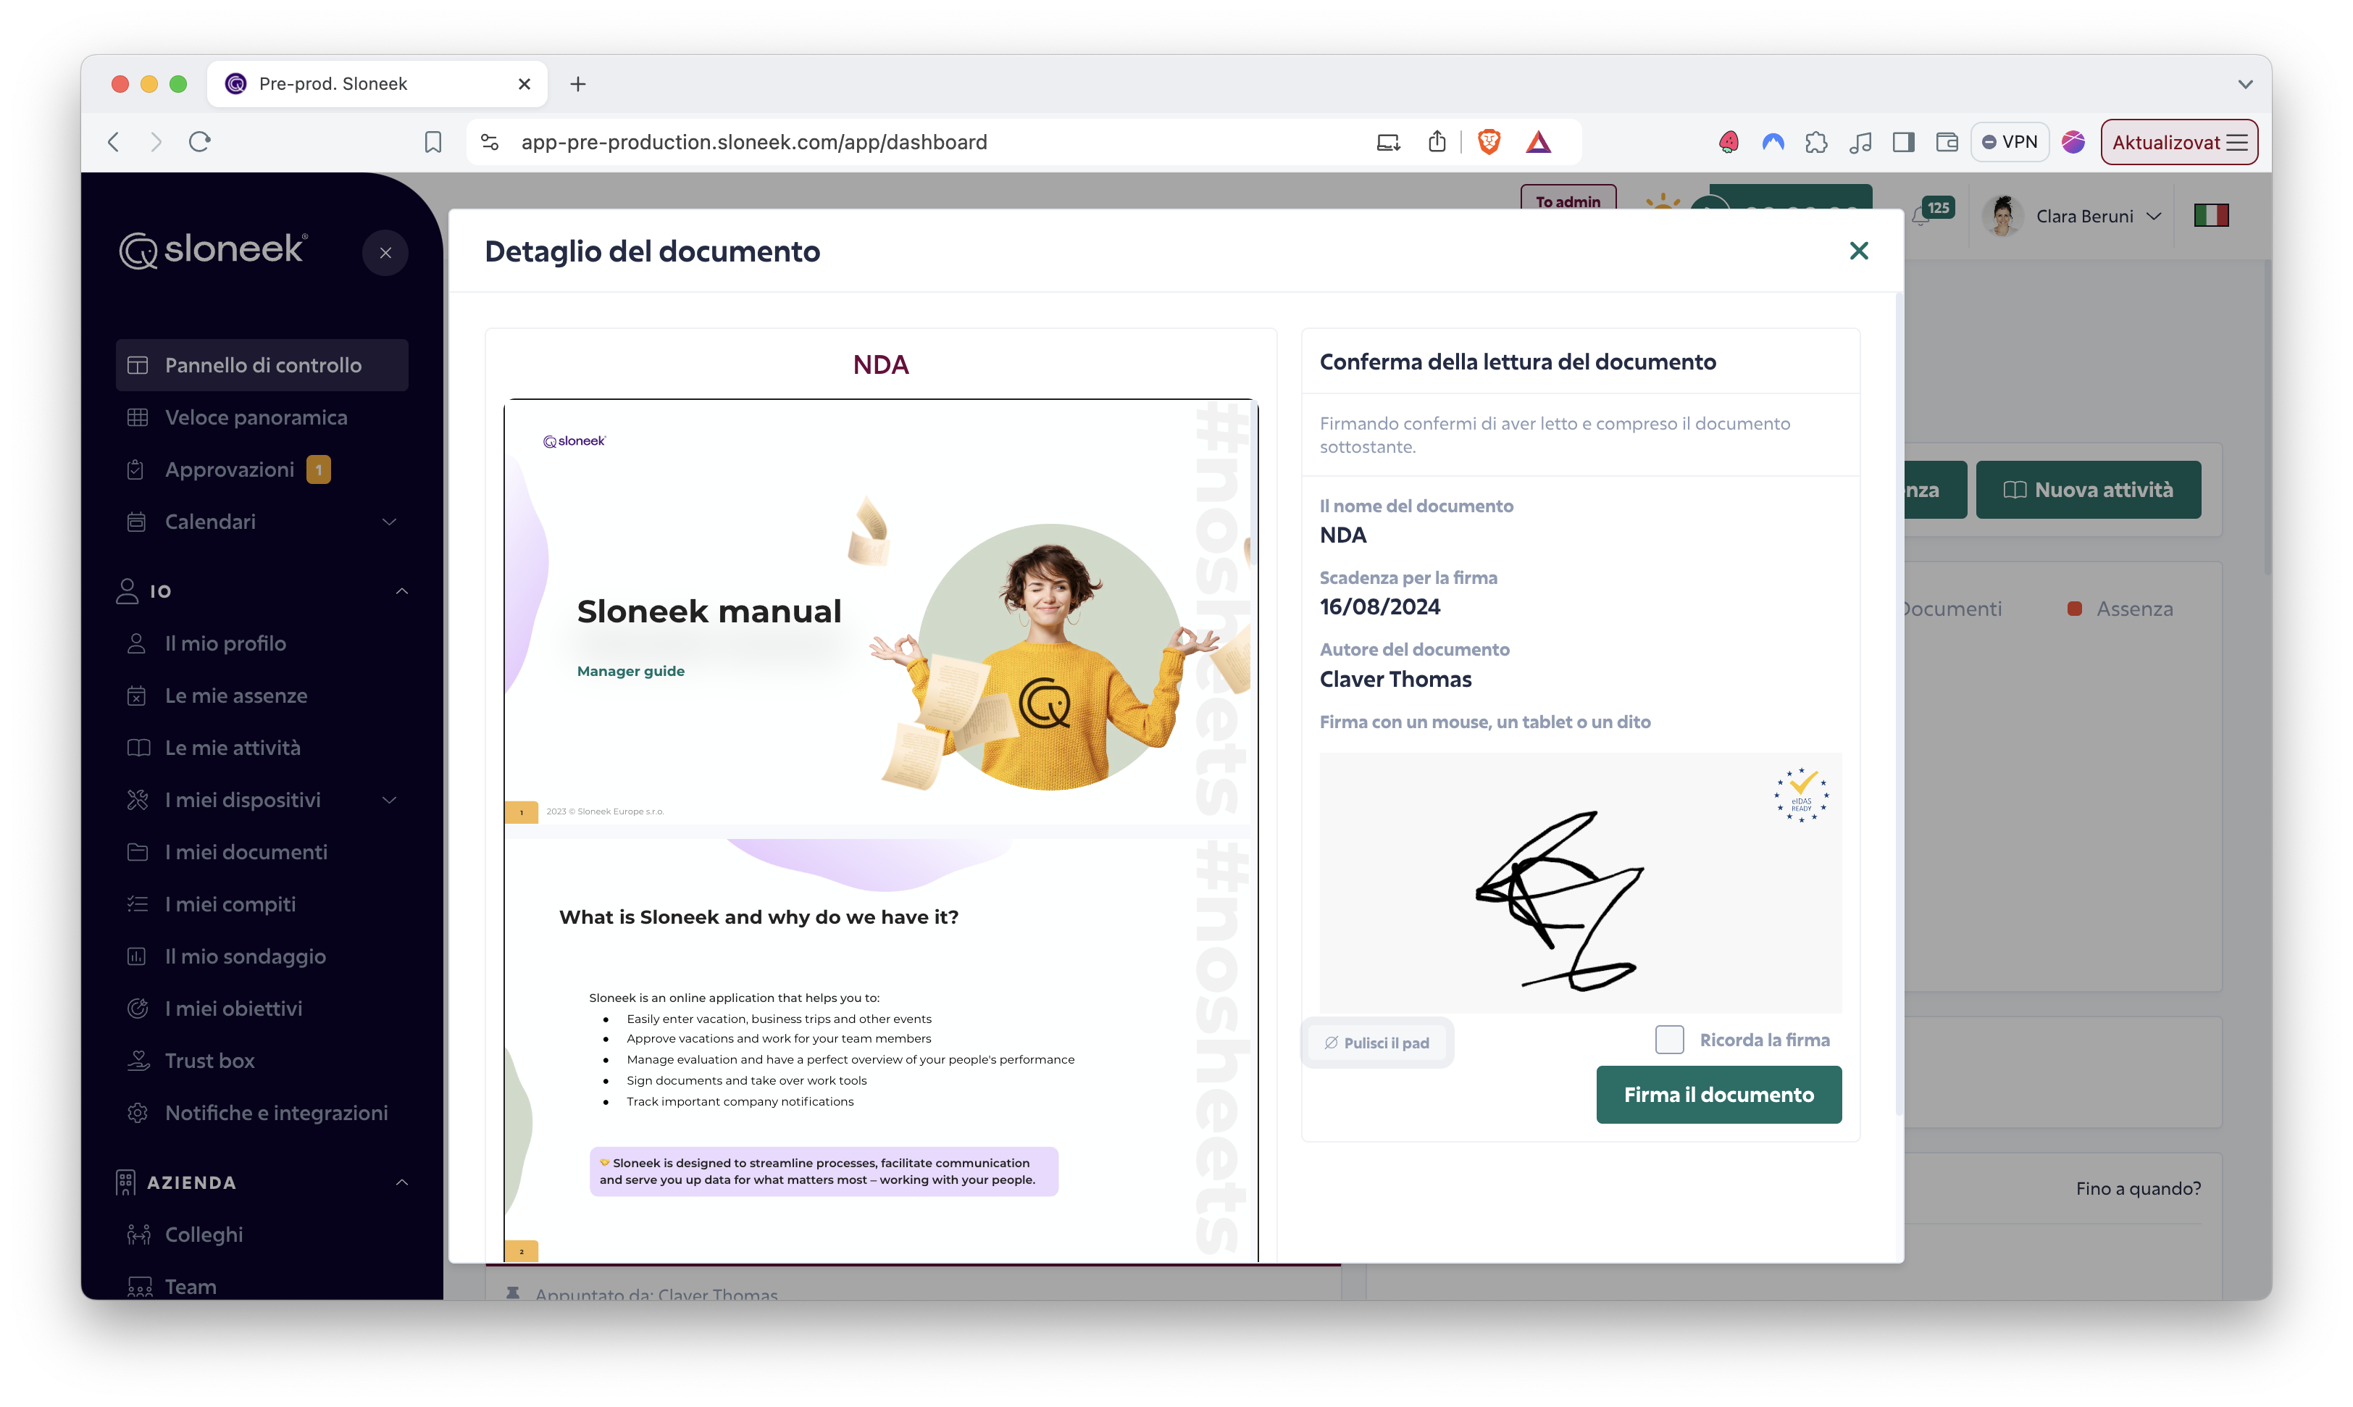Expand the Calendari chevron

[x=389, y=522]
